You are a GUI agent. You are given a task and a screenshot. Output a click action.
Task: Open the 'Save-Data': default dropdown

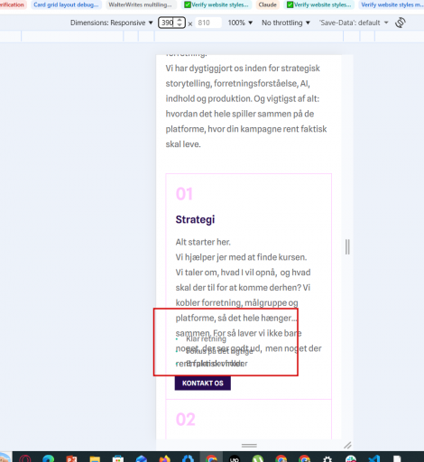tap(354, 23)
